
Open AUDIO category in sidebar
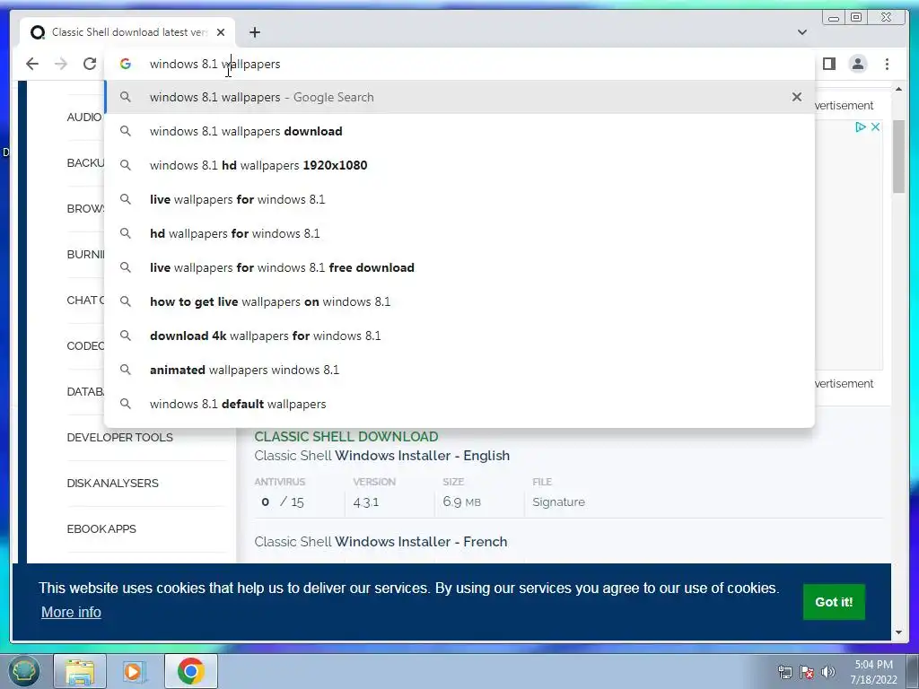(84, 118)
